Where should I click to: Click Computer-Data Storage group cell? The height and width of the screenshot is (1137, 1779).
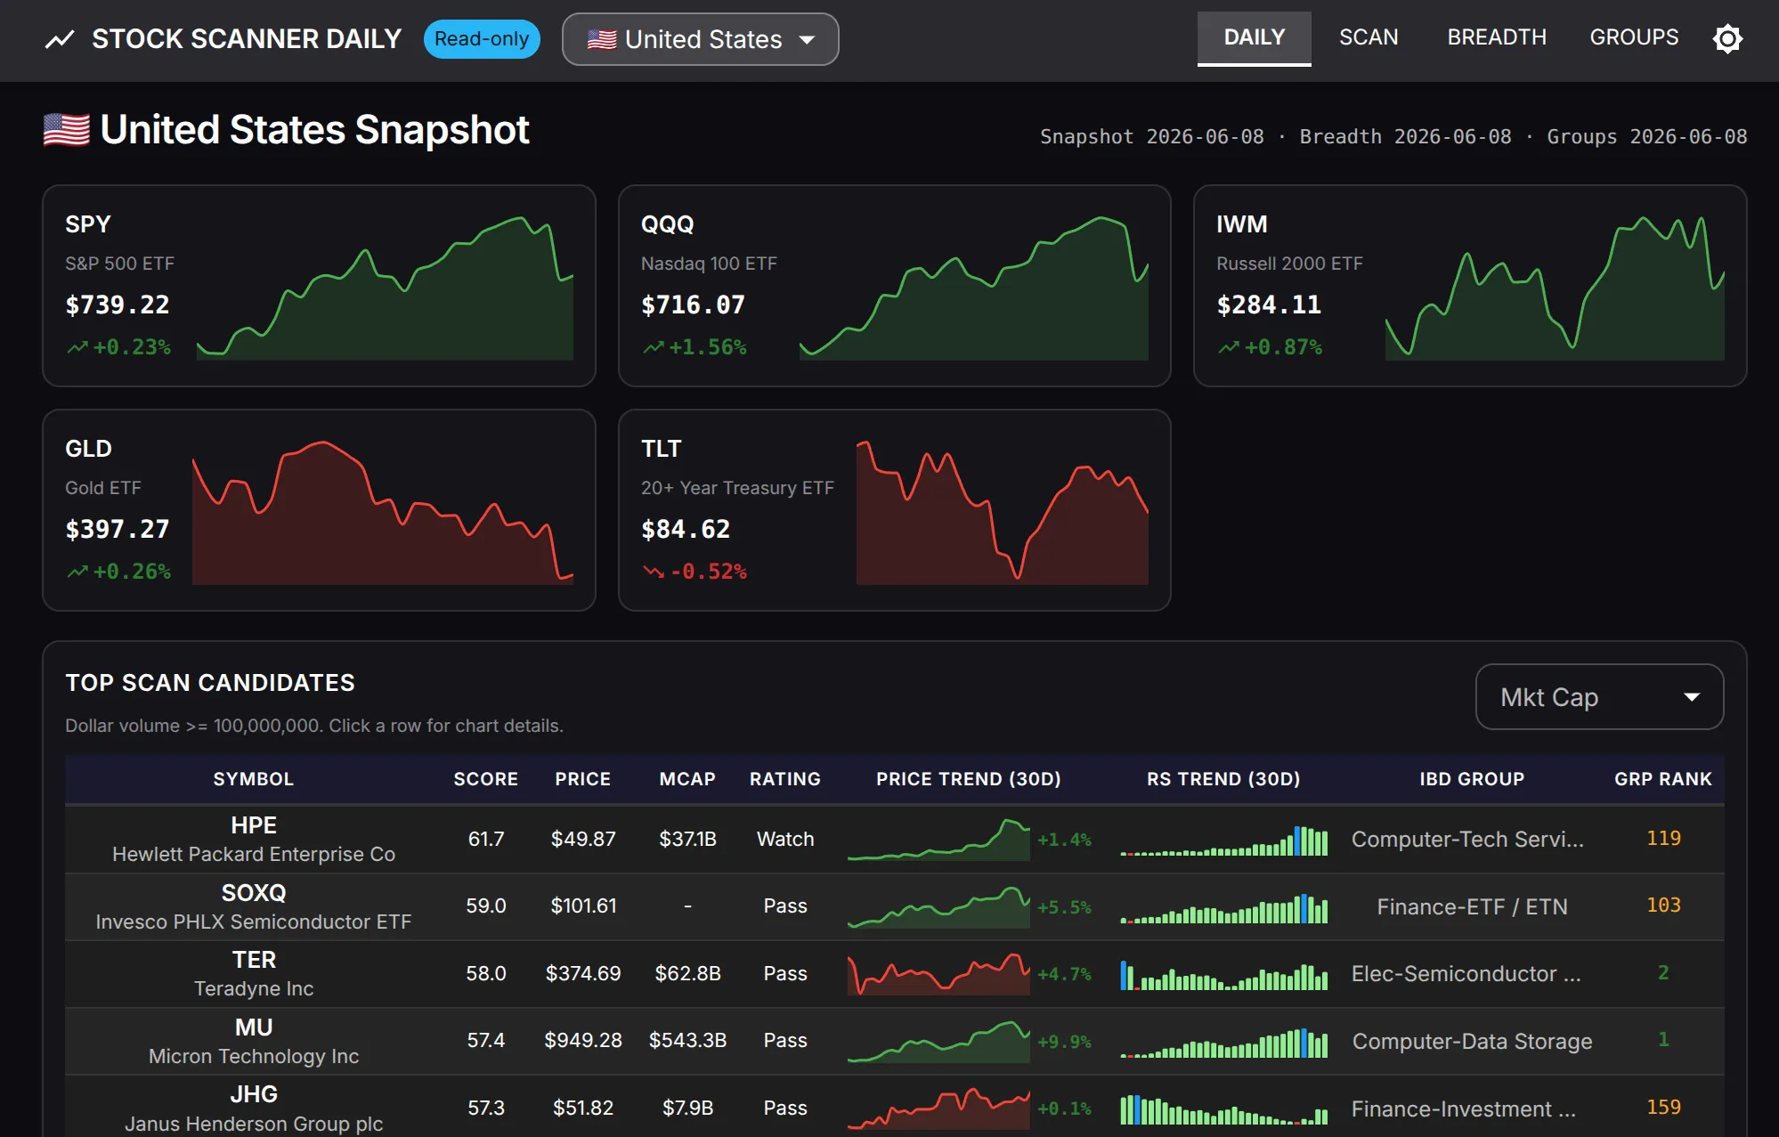(1472, 1041)
